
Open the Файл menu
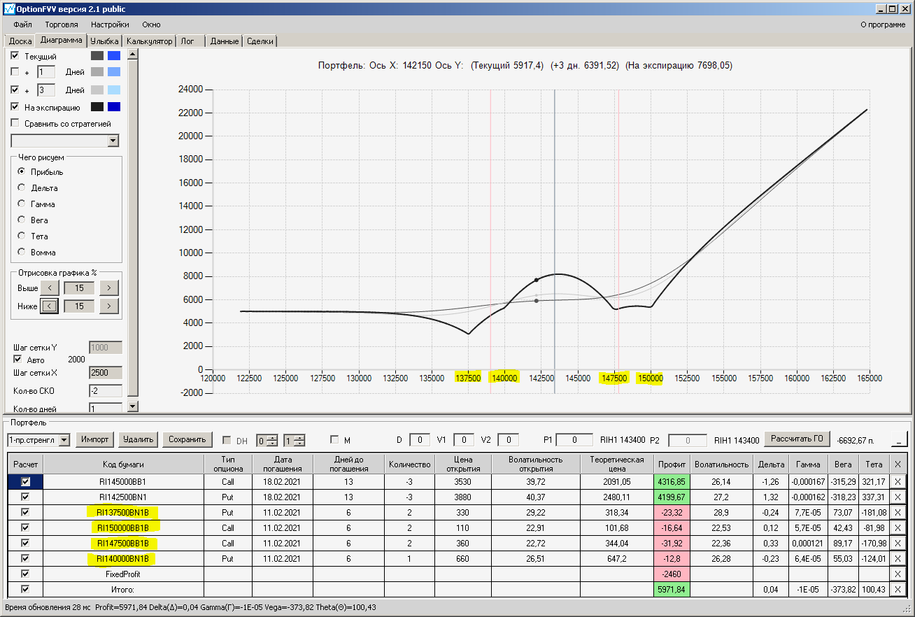pos(22,24)
